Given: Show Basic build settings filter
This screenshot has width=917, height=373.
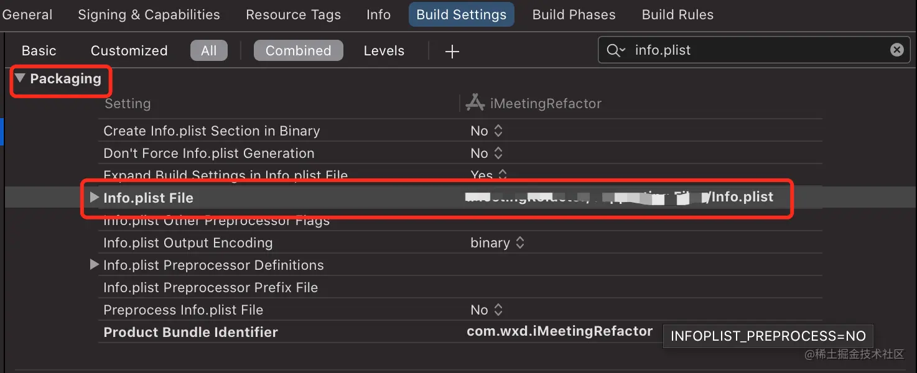Looking at the screenshot, I should (39, 51).
